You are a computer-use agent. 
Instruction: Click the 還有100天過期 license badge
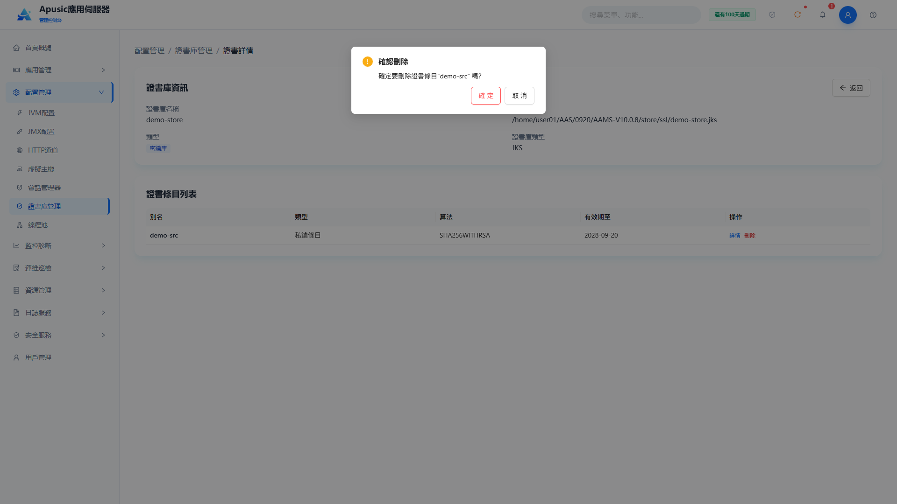[732, 14]
